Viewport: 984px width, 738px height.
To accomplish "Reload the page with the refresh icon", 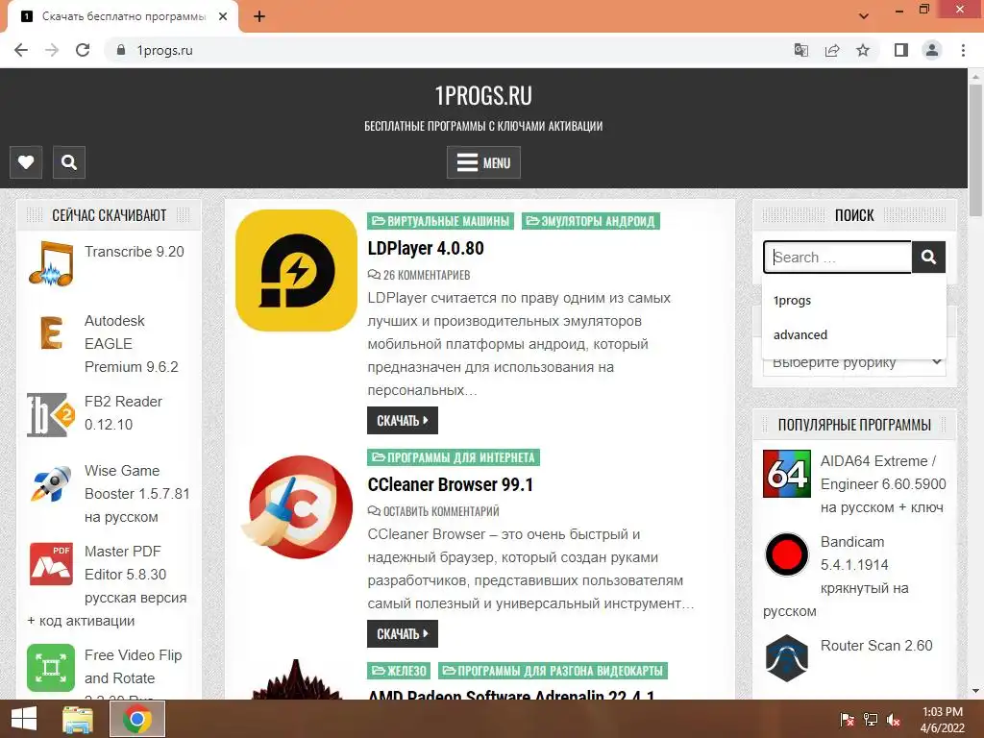I will tap(83, 50).
